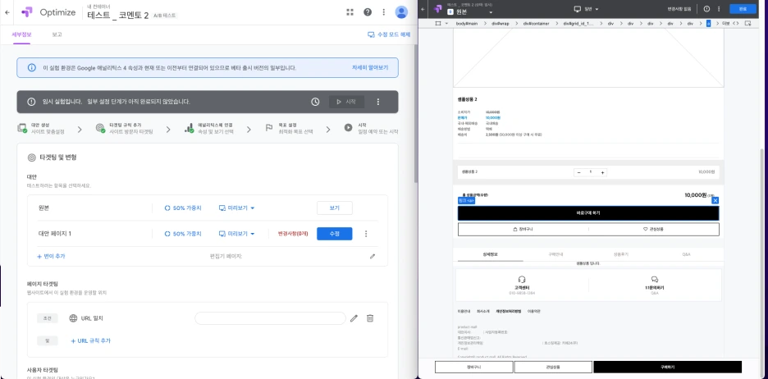The width and height of the screenshot is (768, 379).
Task: Select div#grid_id_1 breadcrumb
Action: [578, 23]
